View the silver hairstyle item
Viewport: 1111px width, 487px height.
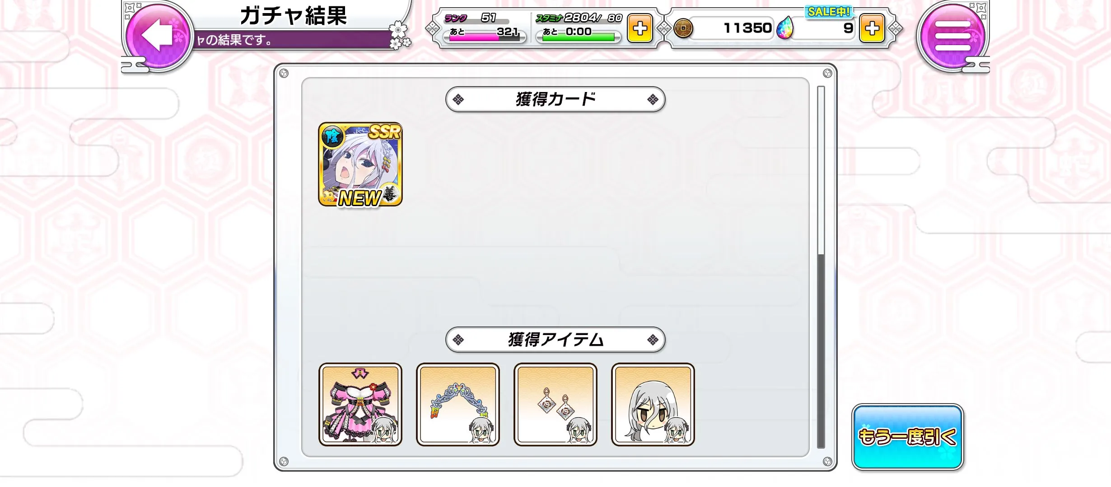tap(653, 404)
